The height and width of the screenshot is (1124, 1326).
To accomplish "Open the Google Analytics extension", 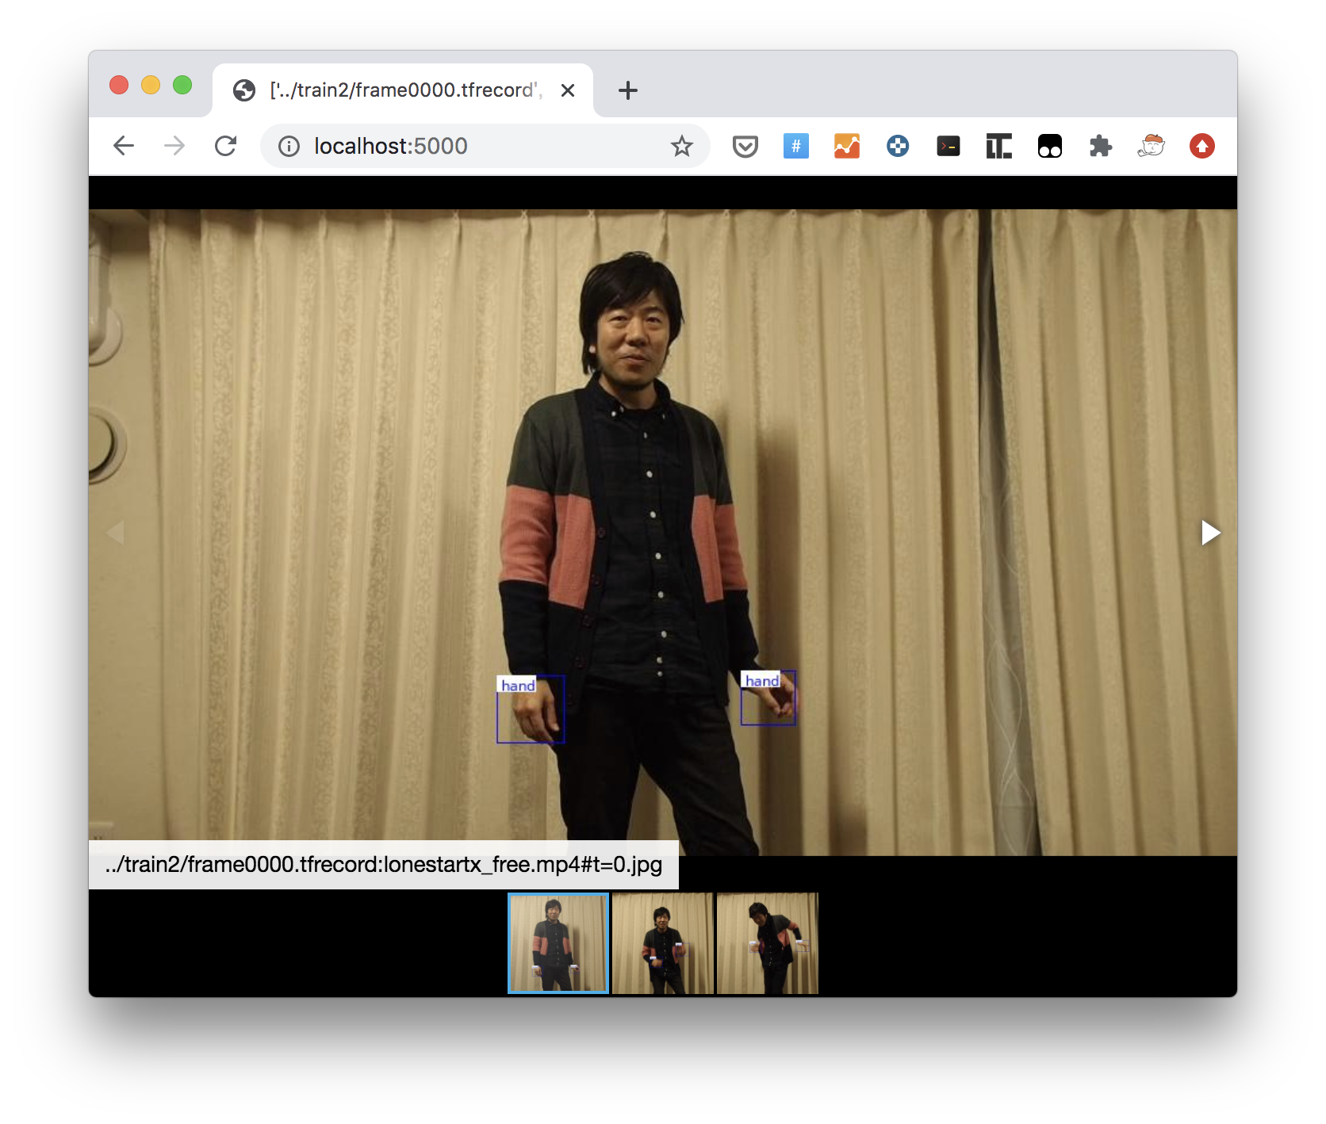I will 846,146.
